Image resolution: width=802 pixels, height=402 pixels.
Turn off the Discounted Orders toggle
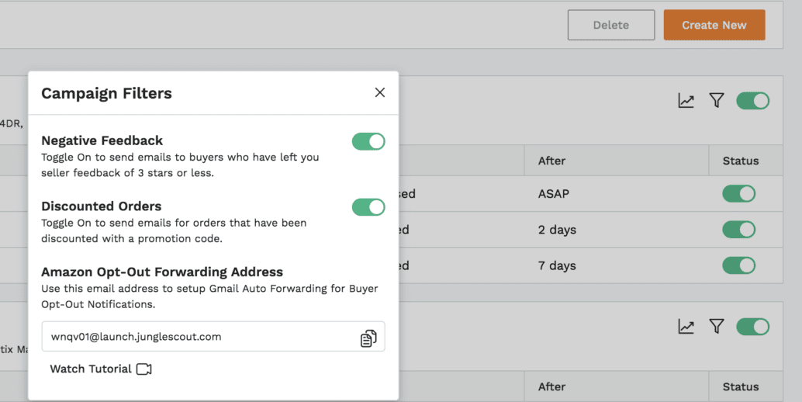(x=368, y=207)
